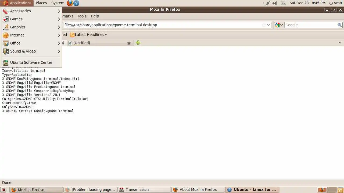This screenshot has height=193, width=344.
Task: Click the Show Desktop taskbar icon
Action: pos(3,190)
